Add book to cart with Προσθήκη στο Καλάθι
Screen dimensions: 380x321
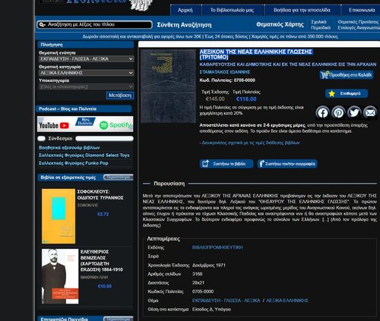(x=347, y=74)
